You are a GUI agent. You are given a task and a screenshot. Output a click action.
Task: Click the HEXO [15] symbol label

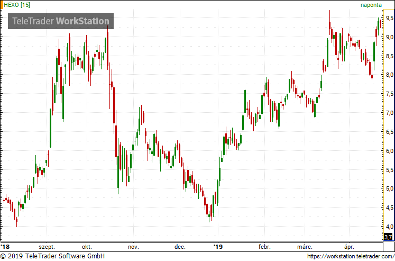pyautogui.click(x=17, y=5)
